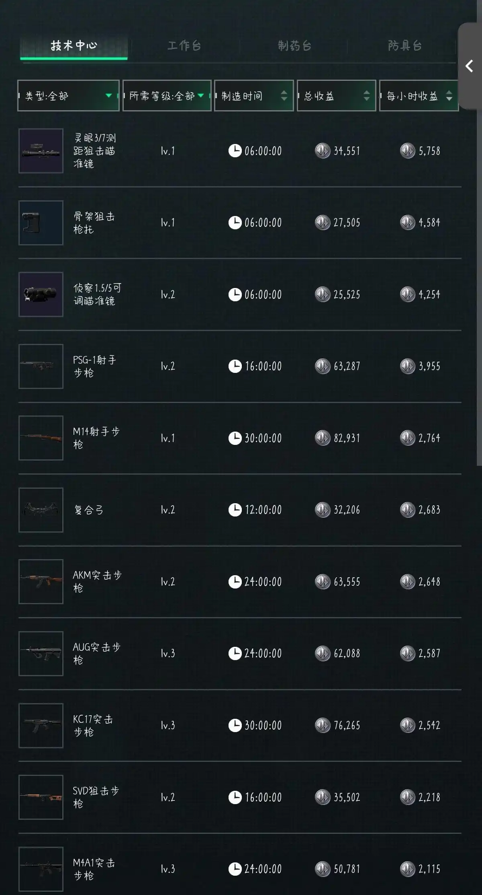
Task: Switch to the 制药台 tab
Action: tap(294, 46)
